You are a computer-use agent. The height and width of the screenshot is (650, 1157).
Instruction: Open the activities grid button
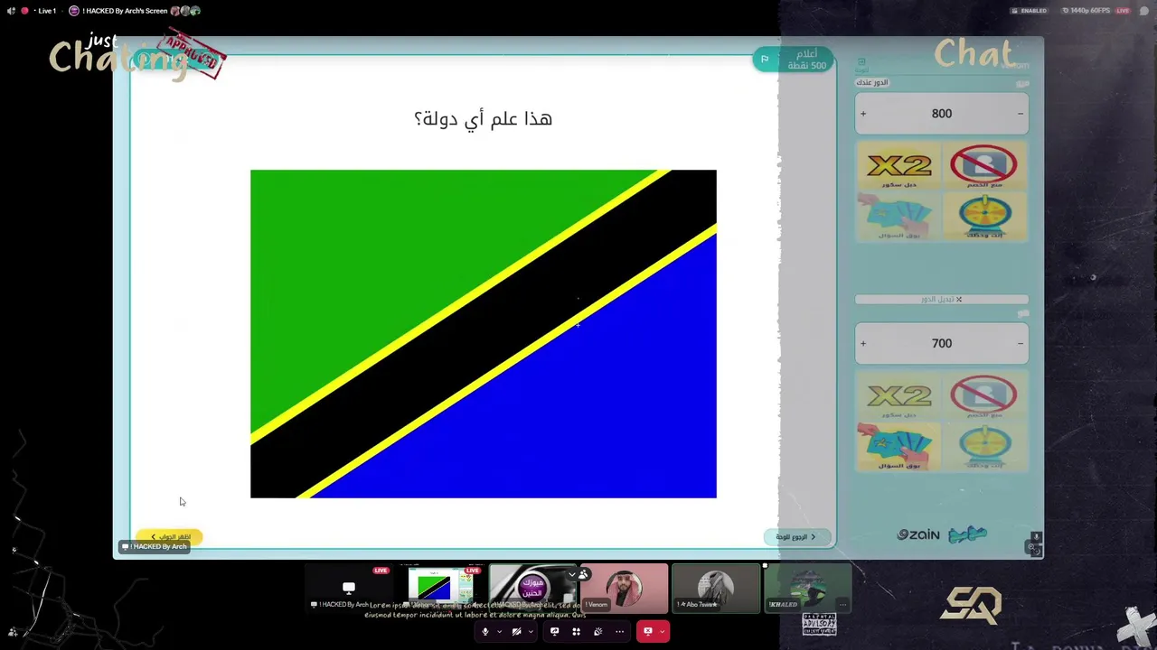[576, 632]
